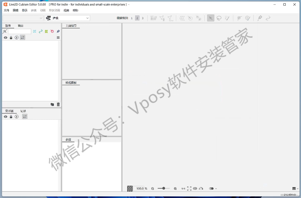Click the 1:1 actual size button
The image size is (301, 198).
[183, 189]
